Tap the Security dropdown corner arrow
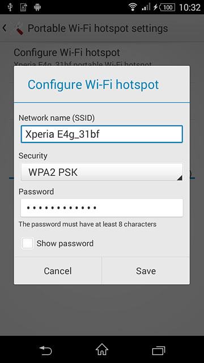204x363 pixels. (x=180, y=178)
